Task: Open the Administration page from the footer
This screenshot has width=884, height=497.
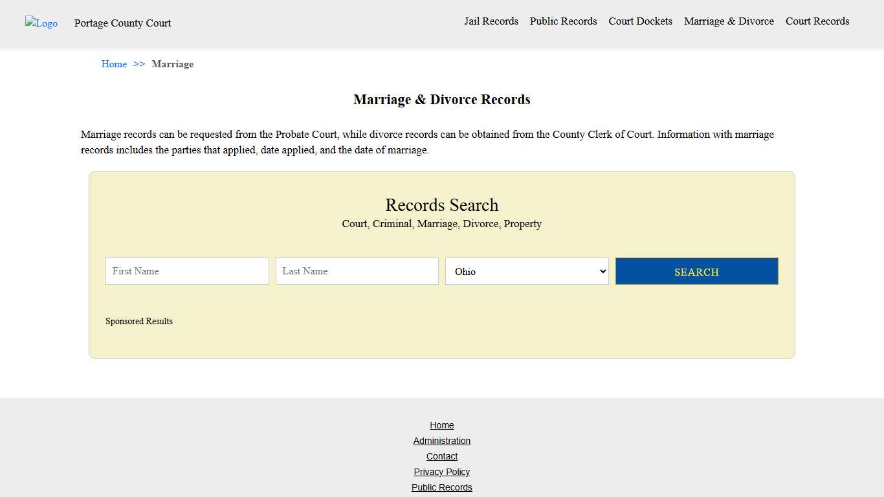Action: (442, 441)
